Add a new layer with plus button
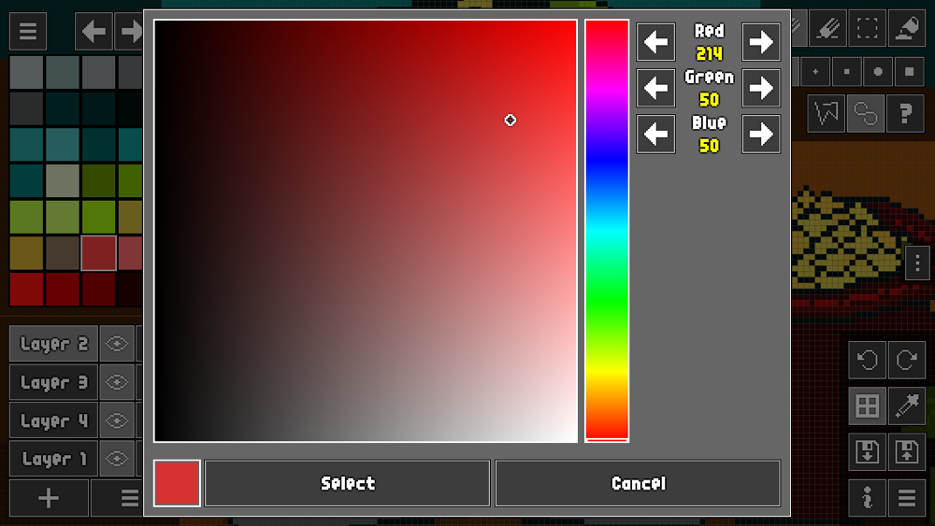 tap(49, 497)
